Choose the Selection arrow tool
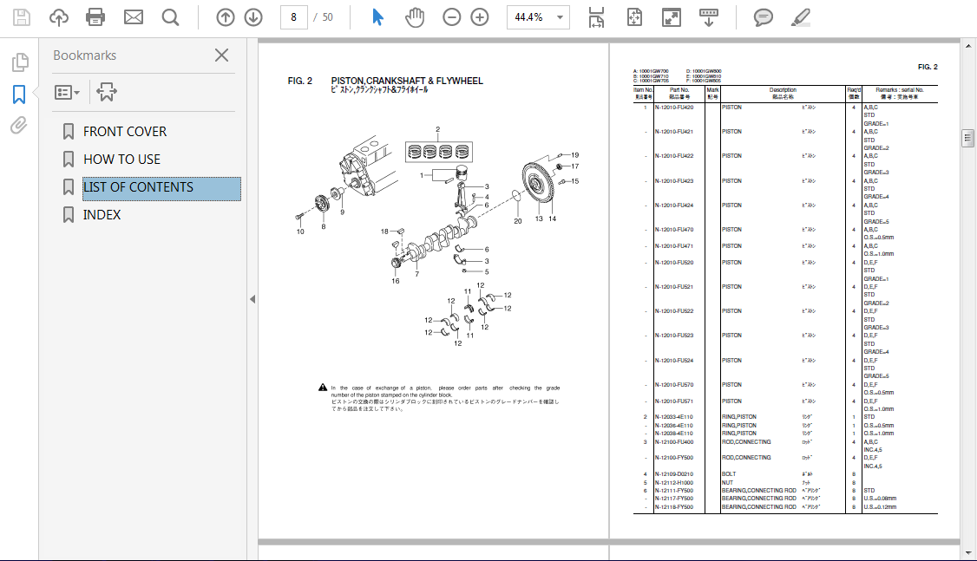The width and height of the screenshot is (977, 561). pyautogui.click(x=377, y=17)
